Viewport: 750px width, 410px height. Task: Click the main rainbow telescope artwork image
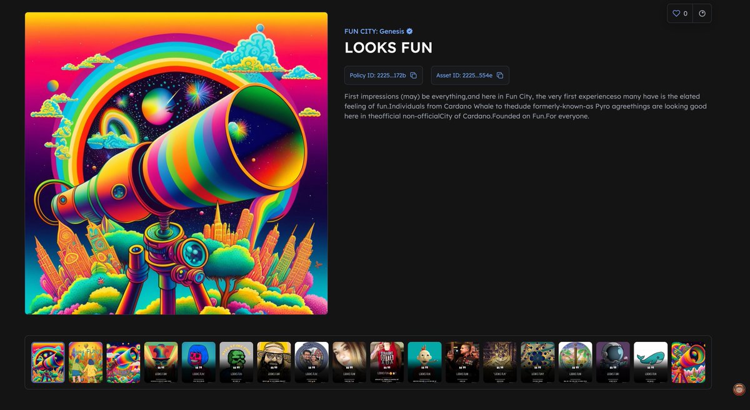click(176, 163)
